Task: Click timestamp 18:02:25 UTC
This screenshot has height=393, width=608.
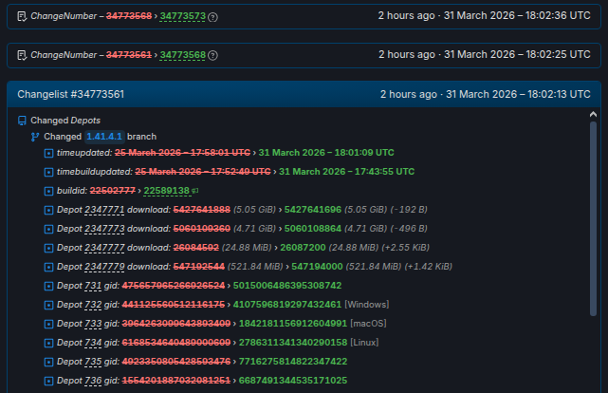Action: [x=558, y=54]
